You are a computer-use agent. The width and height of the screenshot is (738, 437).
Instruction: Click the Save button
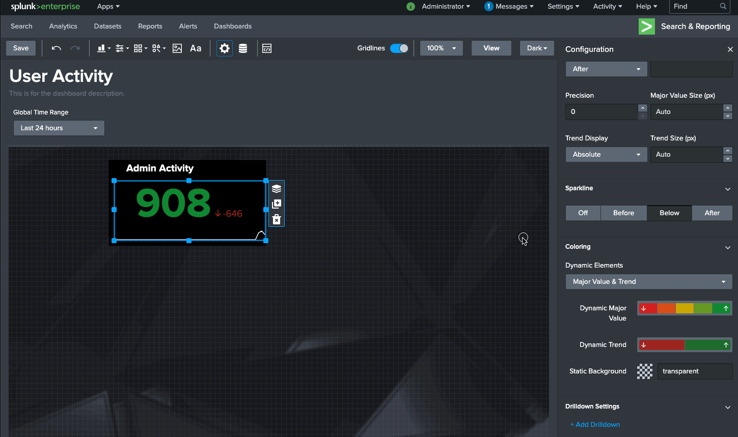point(21,48)
